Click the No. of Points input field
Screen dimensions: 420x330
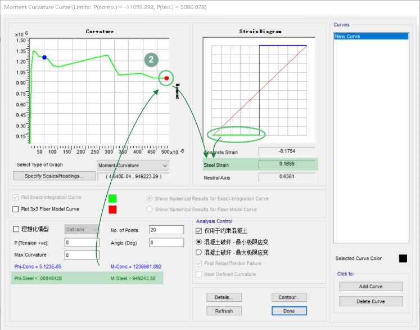[x=166, y=230]
